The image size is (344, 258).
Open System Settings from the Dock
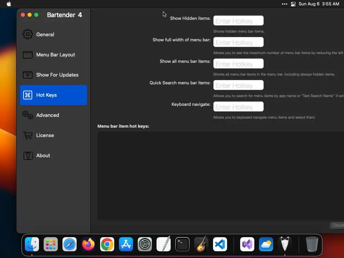pyautogui.click(x=145, y=244)
